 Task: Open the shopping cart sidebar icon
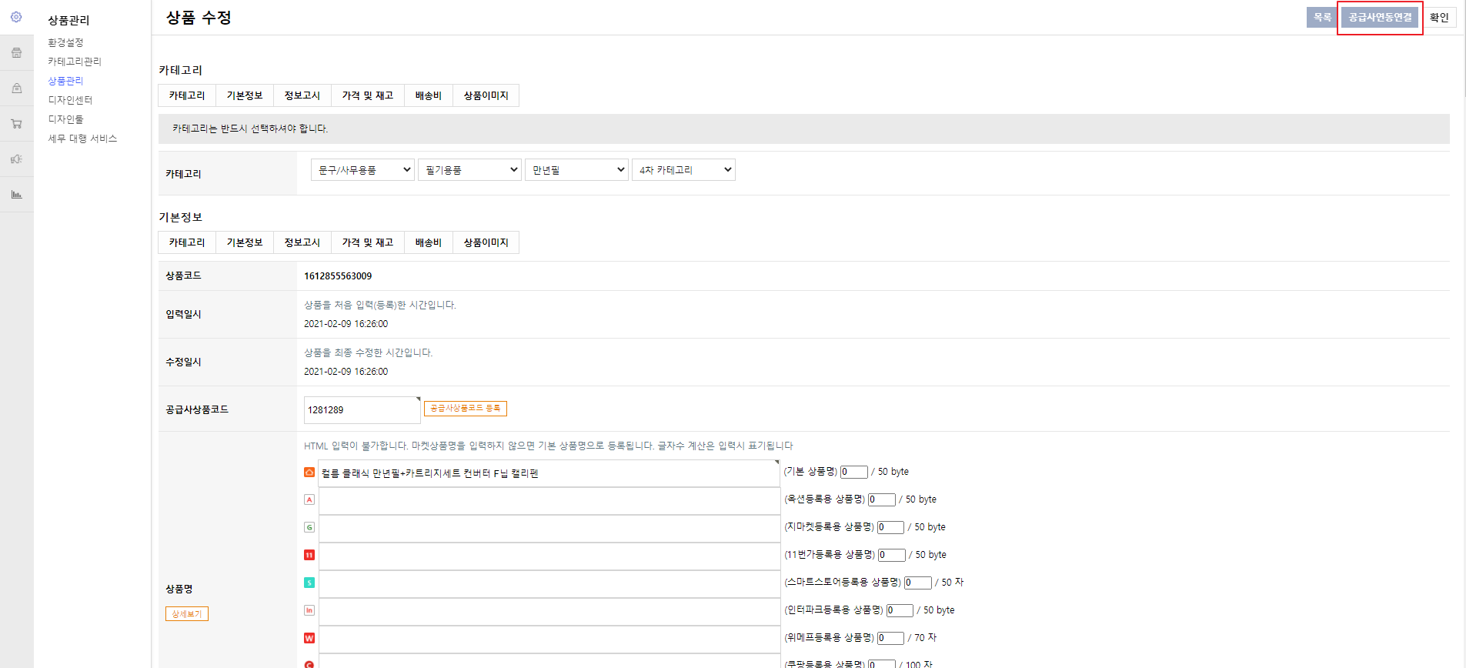point(16,124)
